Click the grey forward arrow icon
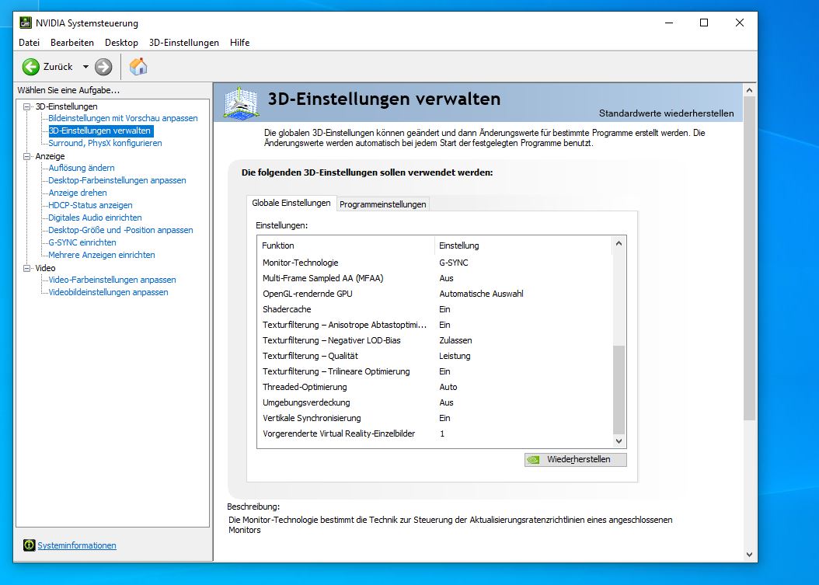This screenshot has width=819, height=585. [103, 67]
